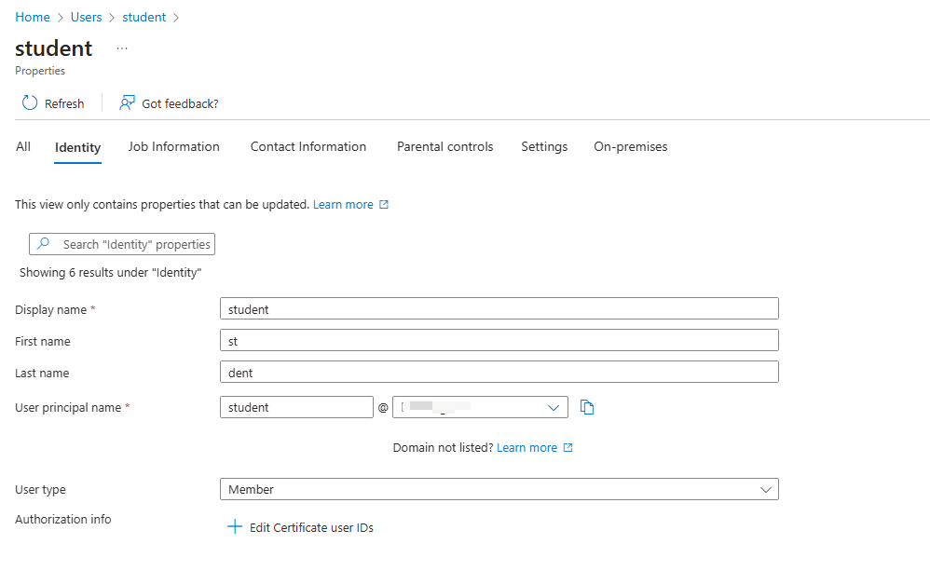
Task: Open the ellipsis menu beside student title
Action: [122, 48]
